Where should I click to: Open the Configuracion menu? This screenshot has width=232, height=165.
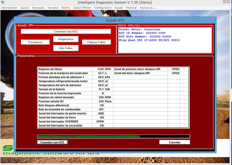coord(103,8)
